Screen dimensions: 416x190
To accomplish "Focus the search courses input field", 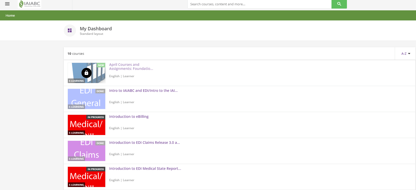I will pos(259,4).
